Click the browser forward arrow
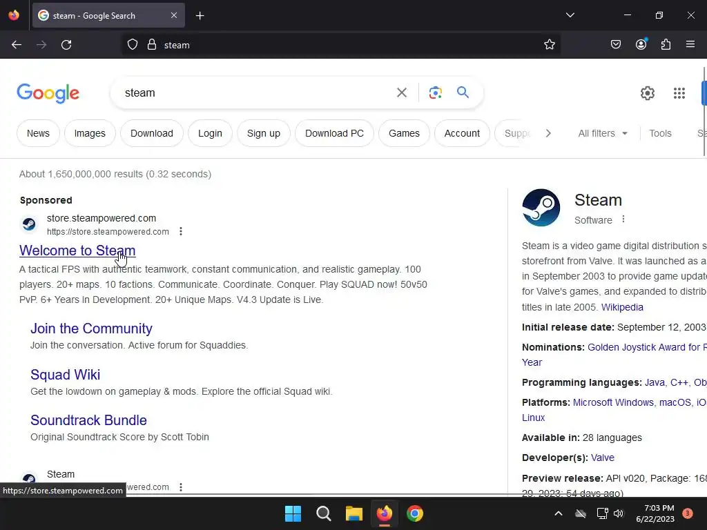The height and width of the screenshot is (530, 707). (41, 45)
